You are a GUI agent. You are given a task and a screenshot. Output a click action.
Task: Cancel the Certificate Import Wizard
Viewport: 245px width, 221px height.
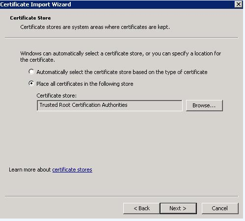point(220,208)
